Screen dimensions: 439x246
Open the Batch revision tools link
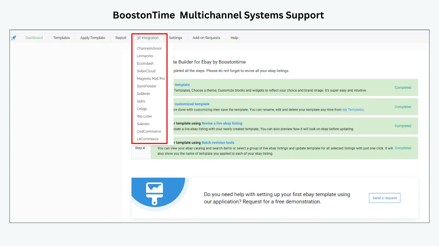pyautogui.click(x=218, y=142)
